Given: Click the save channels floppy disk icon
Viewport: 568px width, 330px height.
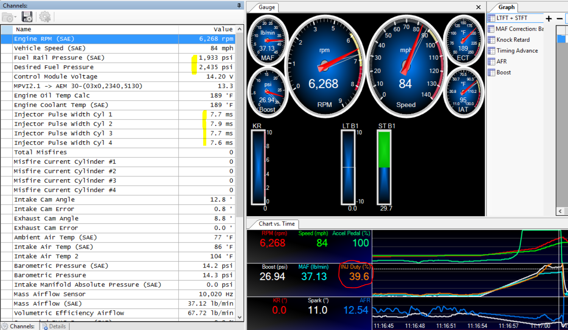Looking at the screenshot, I should [27, 17].
